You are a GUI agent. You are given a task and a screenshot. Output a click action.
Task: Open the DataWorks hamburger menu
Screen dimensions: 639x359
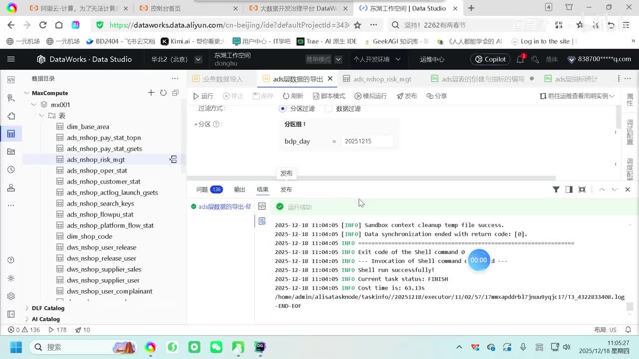click(11, 59)
